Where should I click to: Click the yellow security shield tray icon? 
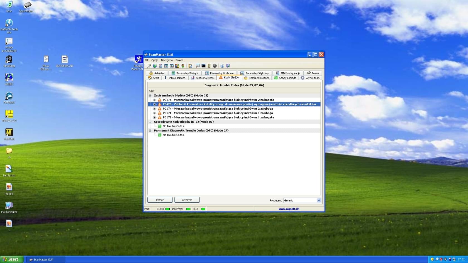tap(432, 259)
